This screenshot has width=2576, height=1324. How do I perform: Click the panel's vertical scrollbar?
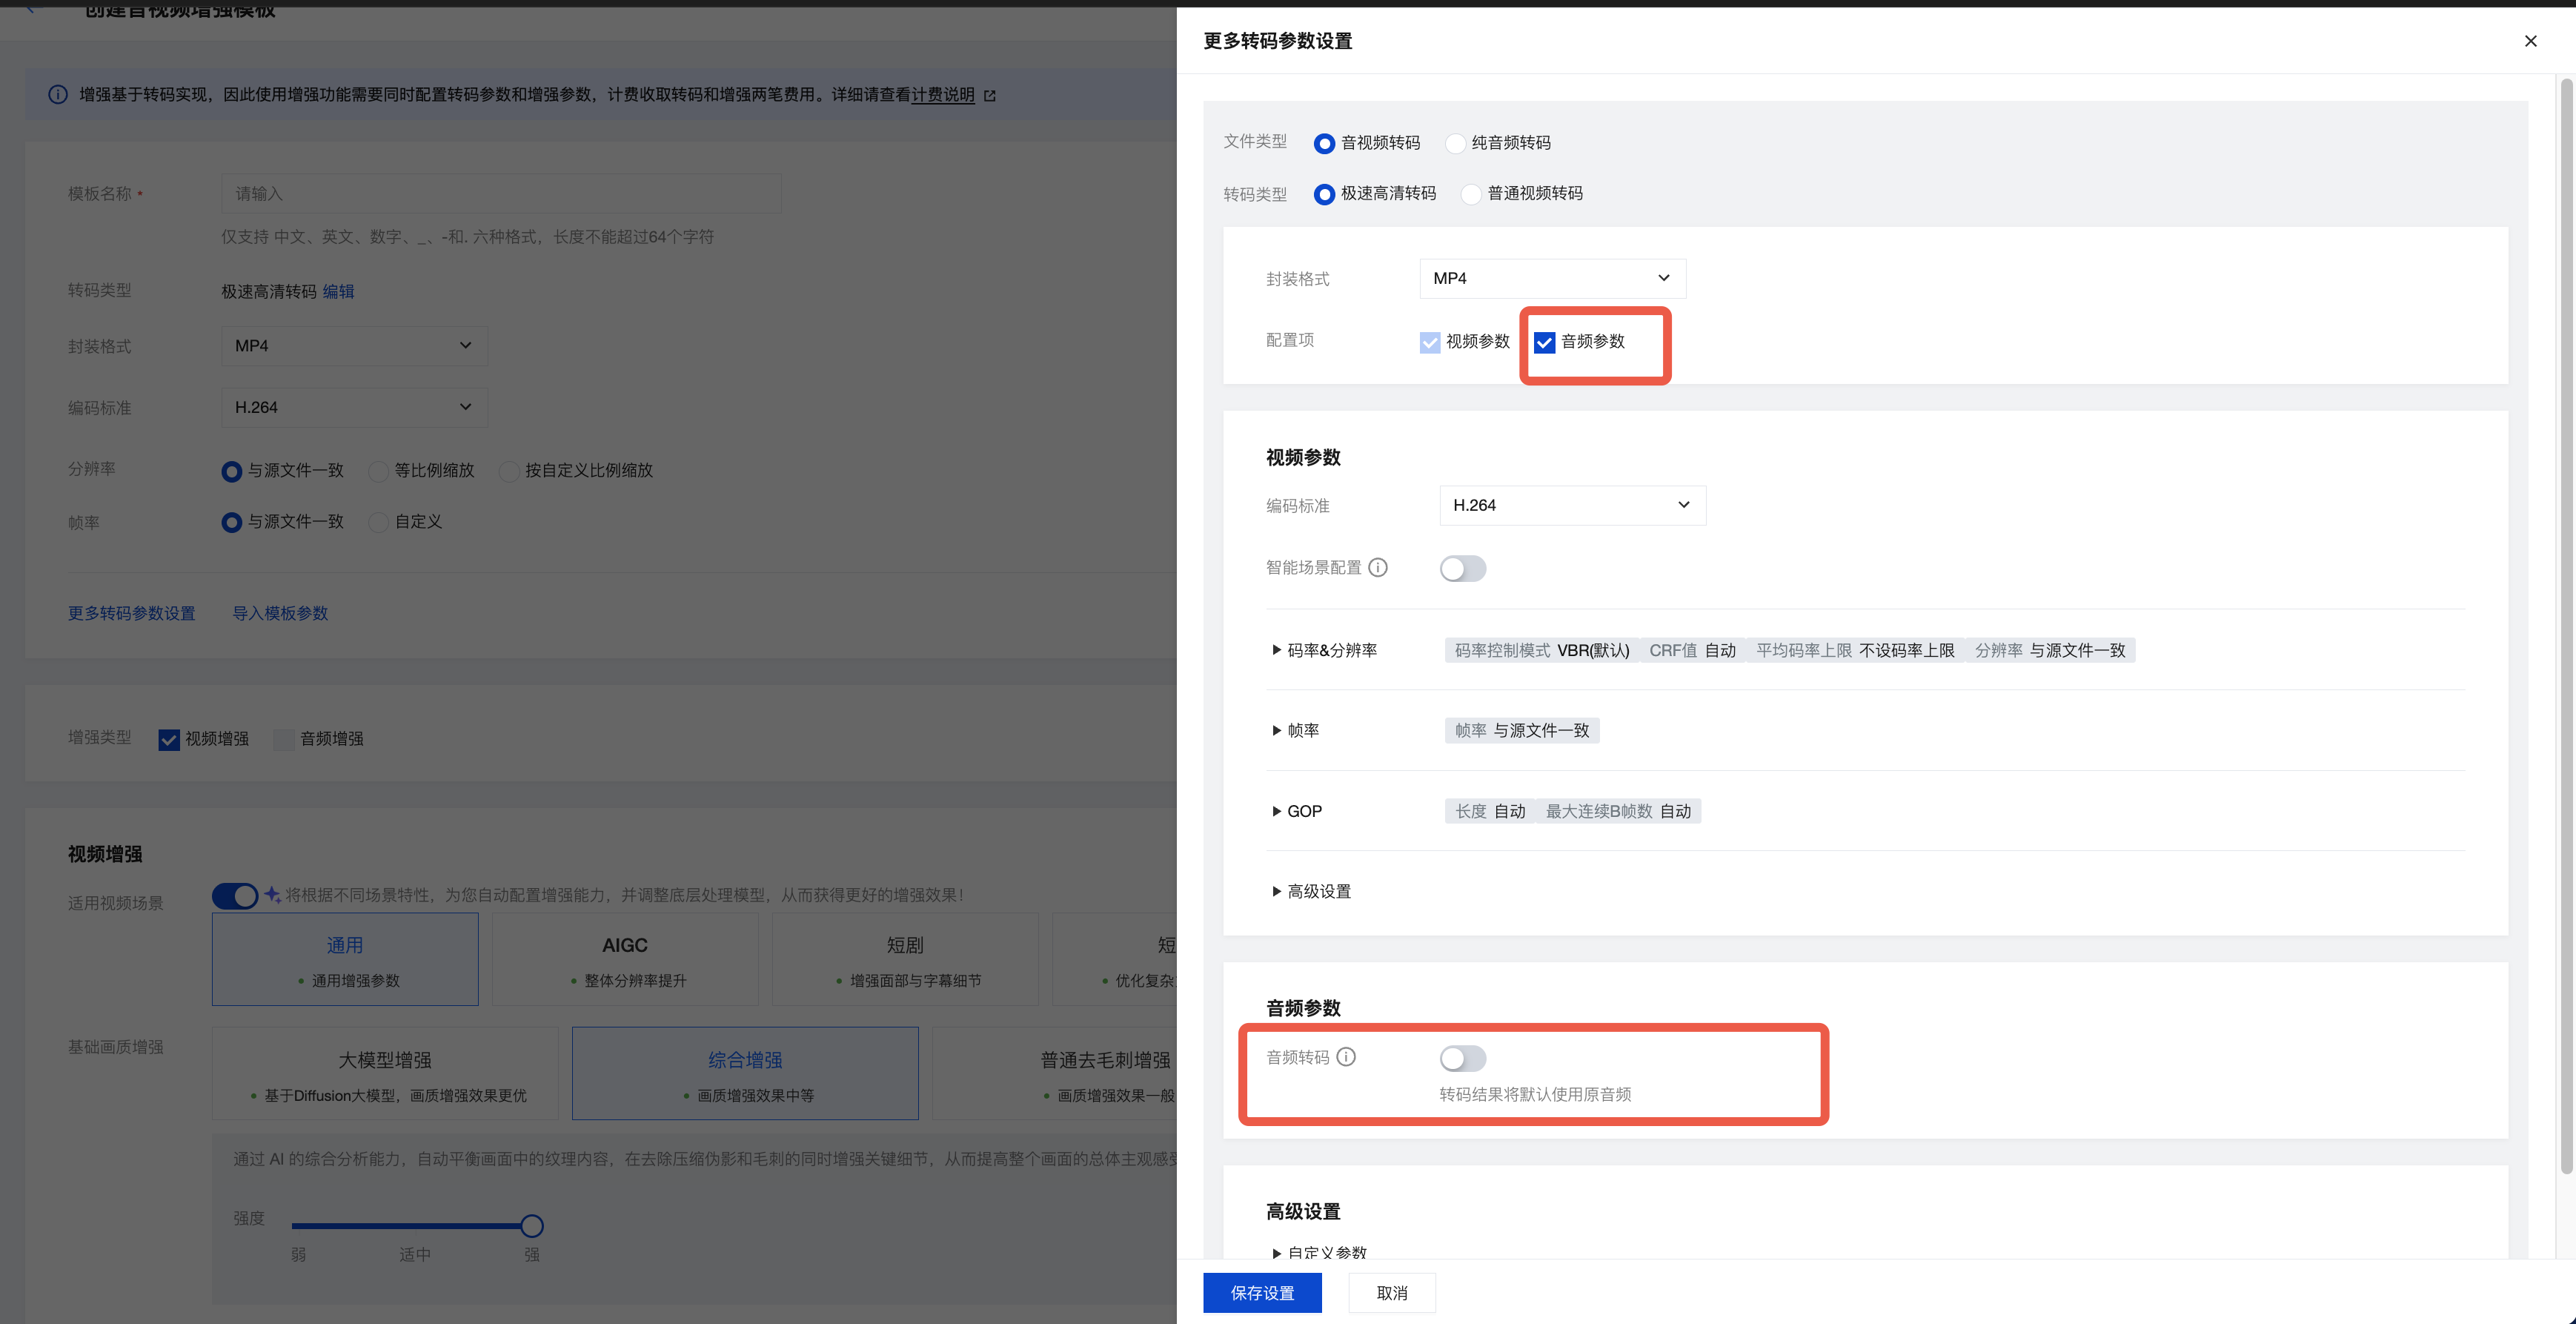[2566, 626]
